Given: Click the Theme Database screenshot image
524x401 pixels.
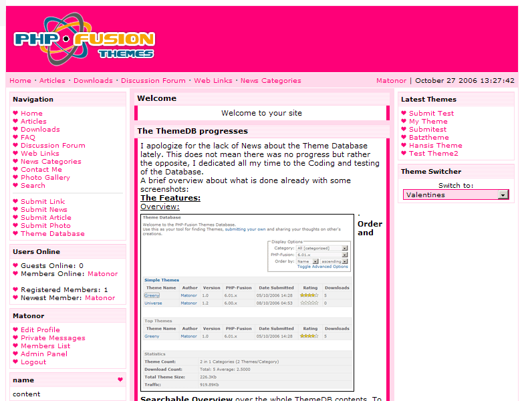Looking at the screenshot, I should tap(247, 303).
